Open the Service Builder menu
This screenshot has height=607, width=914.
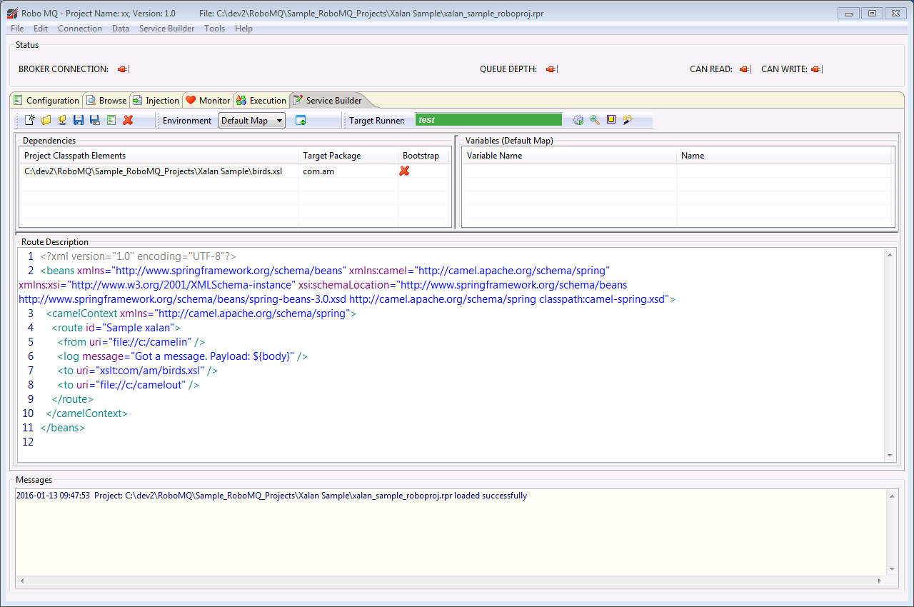point(166,29)
